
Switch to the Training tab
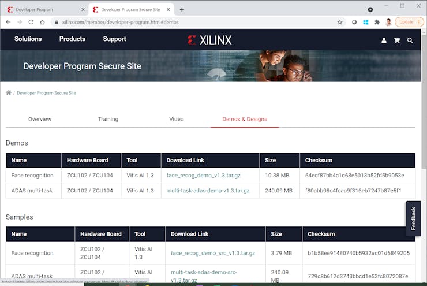108,119
